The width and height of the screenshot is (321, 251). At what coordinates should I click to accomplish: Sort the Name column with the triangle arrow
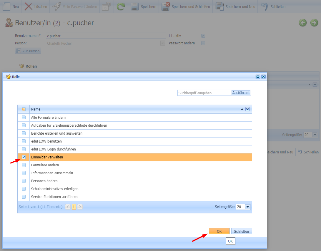pos(242,109)
